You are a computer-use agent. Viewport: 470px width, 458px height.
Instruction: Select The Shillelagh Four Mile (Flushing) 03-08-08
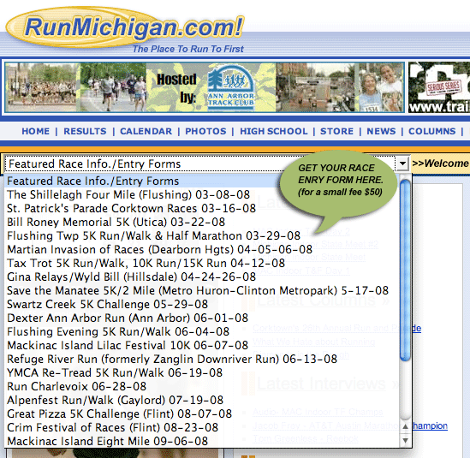(x=201, y=195)
